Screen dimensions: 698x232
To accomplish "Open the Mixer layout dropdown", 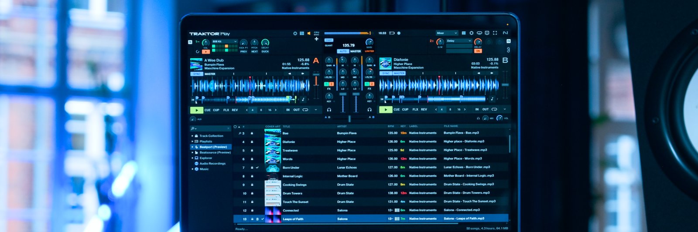I will [x=447, y=33].
